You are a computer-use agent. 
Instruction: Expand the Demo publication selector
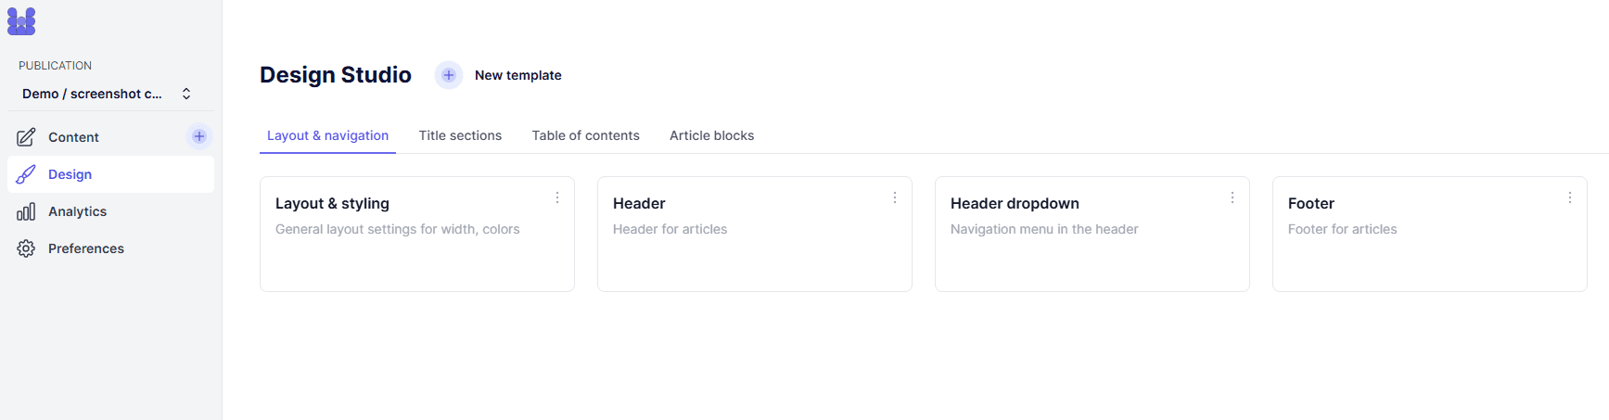pyautogui.click(x=107, y=94)
